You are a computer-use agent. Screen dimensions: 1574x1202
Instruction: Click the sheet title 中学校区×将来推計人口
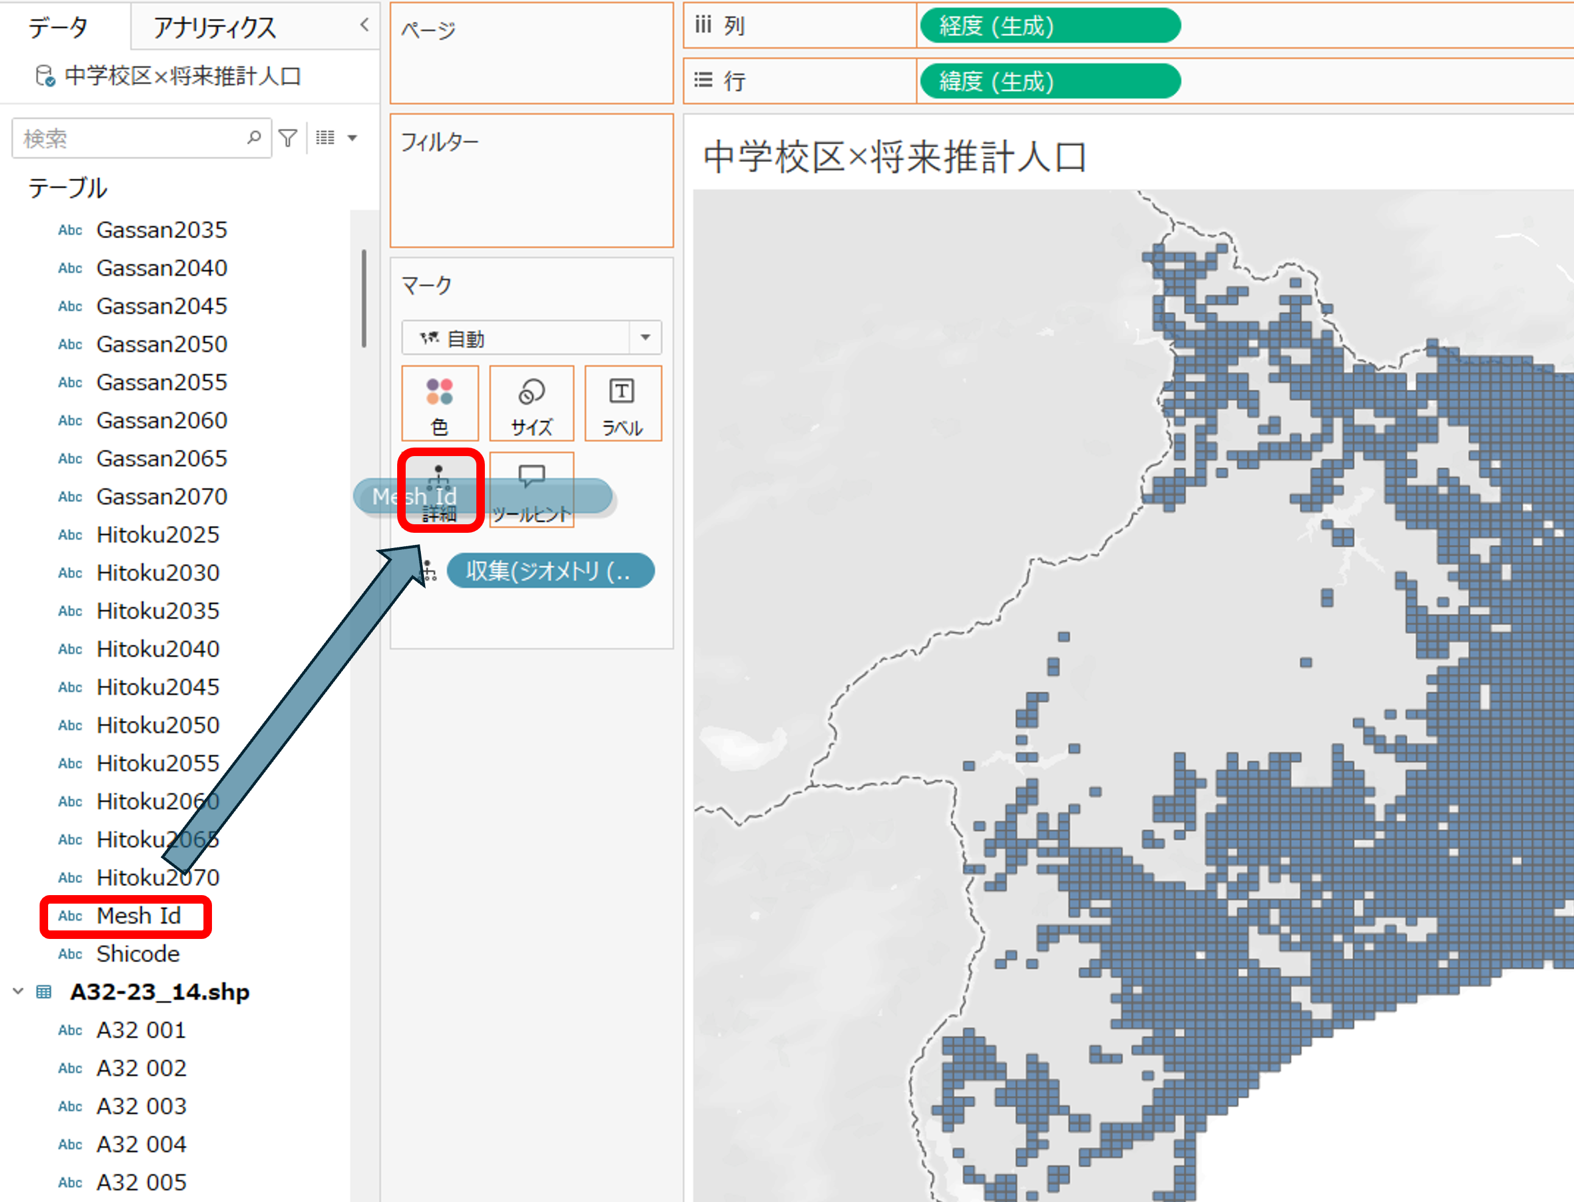point(895,157)
